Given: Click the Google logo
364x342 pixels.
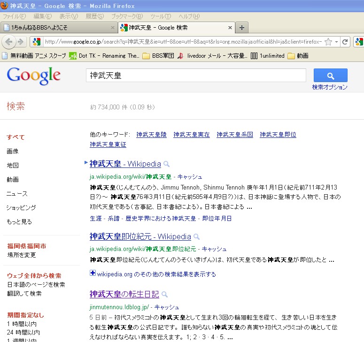Looking at the screenshot, I should [x=34, y=76].
